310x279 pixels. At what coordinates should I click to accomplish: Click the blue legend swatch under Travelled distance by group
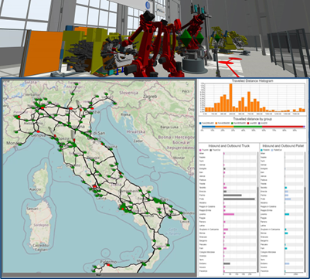coord(201,123)
